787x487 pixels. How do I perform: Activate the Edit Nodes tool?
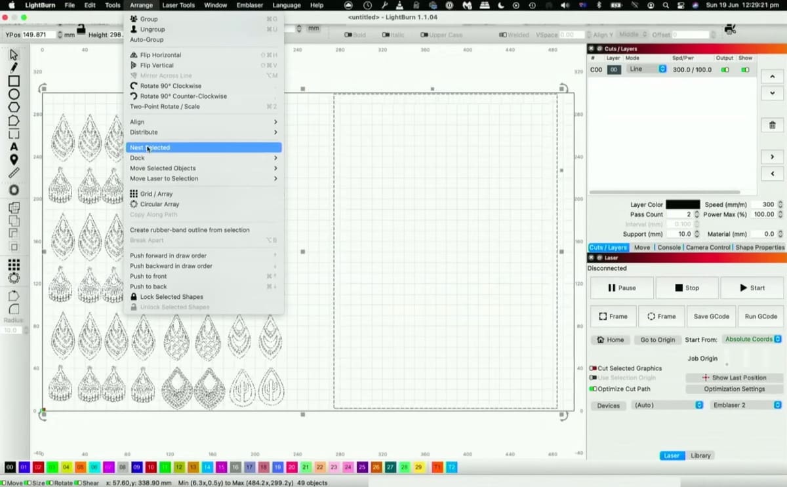click(14, 121)
